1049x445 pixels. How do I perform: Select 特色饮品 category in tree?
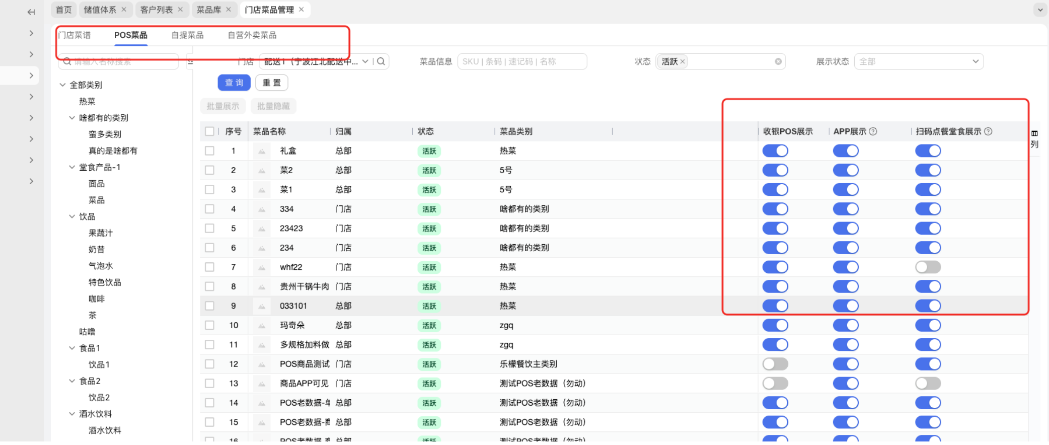105,282
